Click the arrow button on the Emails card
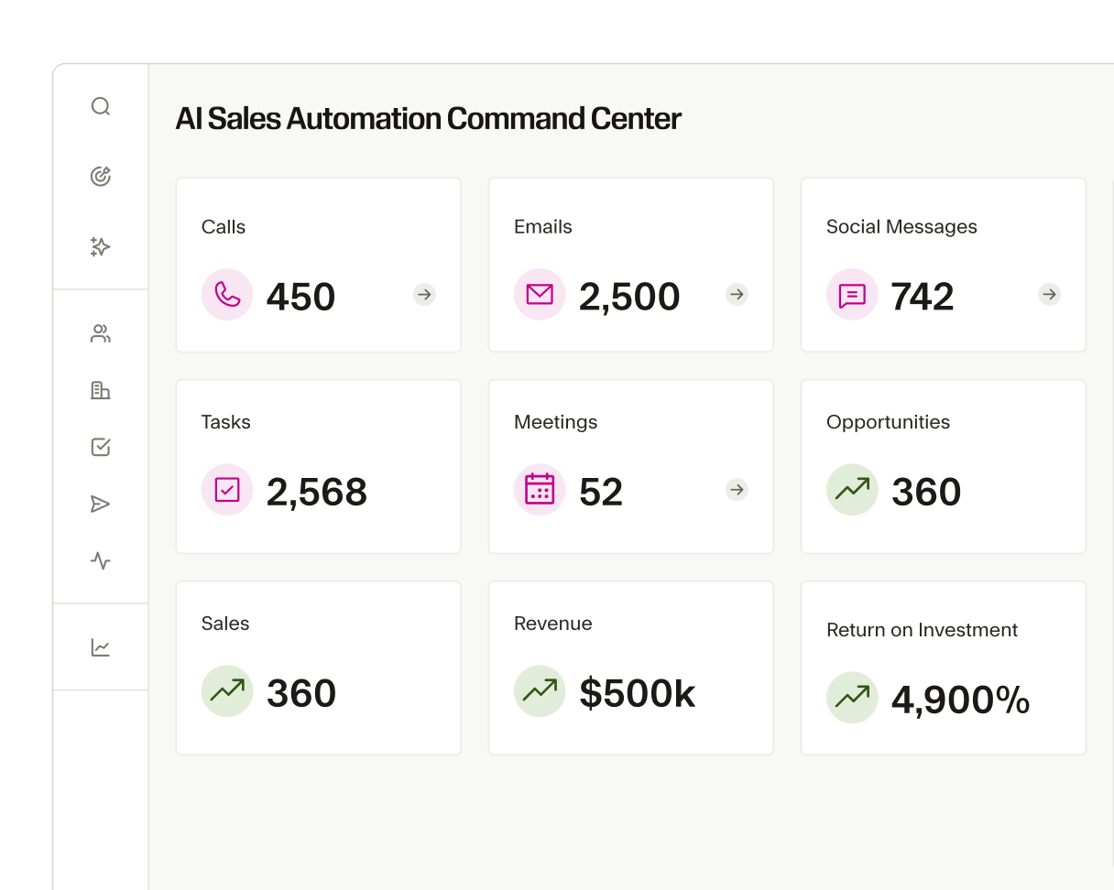The height and width of the screenshot is (890, 1114). (736, 295)
